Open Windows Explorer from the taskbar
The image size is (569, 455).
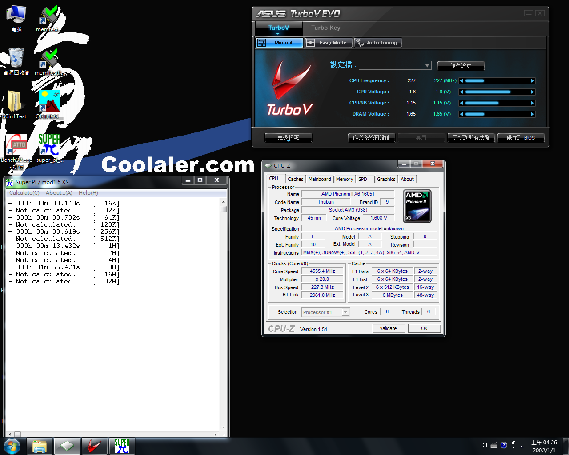click(40, 446)
